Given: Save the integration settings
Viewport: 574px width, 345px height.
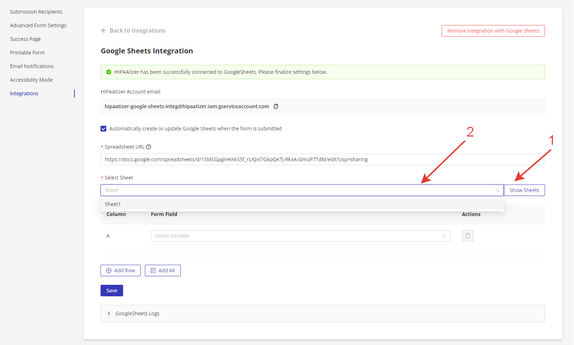Looking at the screenshot, I should (112, 291).
